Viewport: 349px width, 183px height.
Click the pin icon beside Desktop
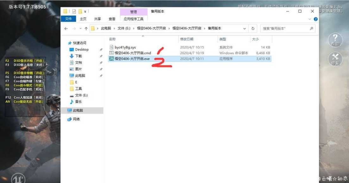coord(101,50)
